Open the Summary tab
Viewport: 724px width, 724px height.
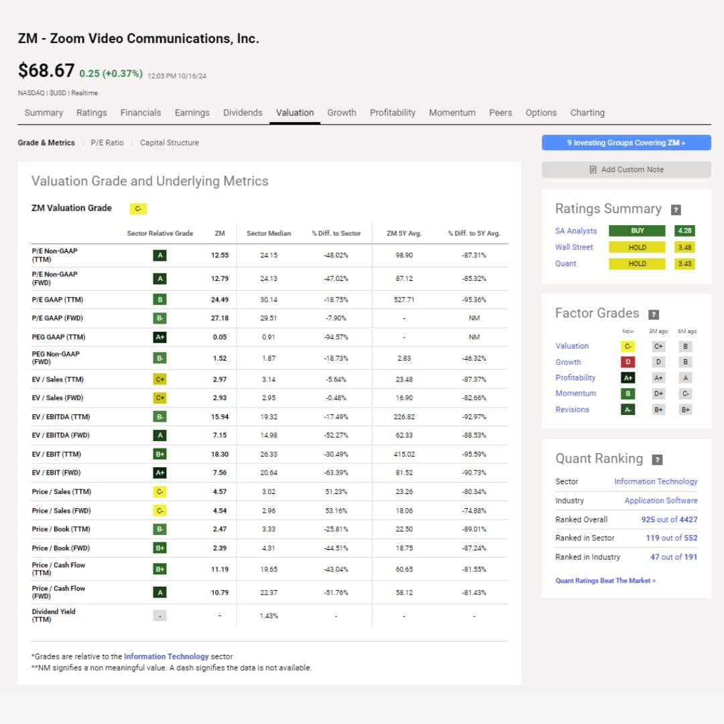[44, 113]
